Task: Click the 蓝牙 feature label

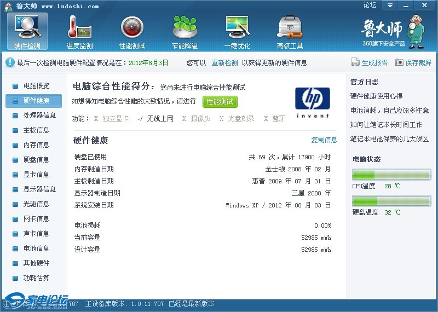Action: pos(279,119)
